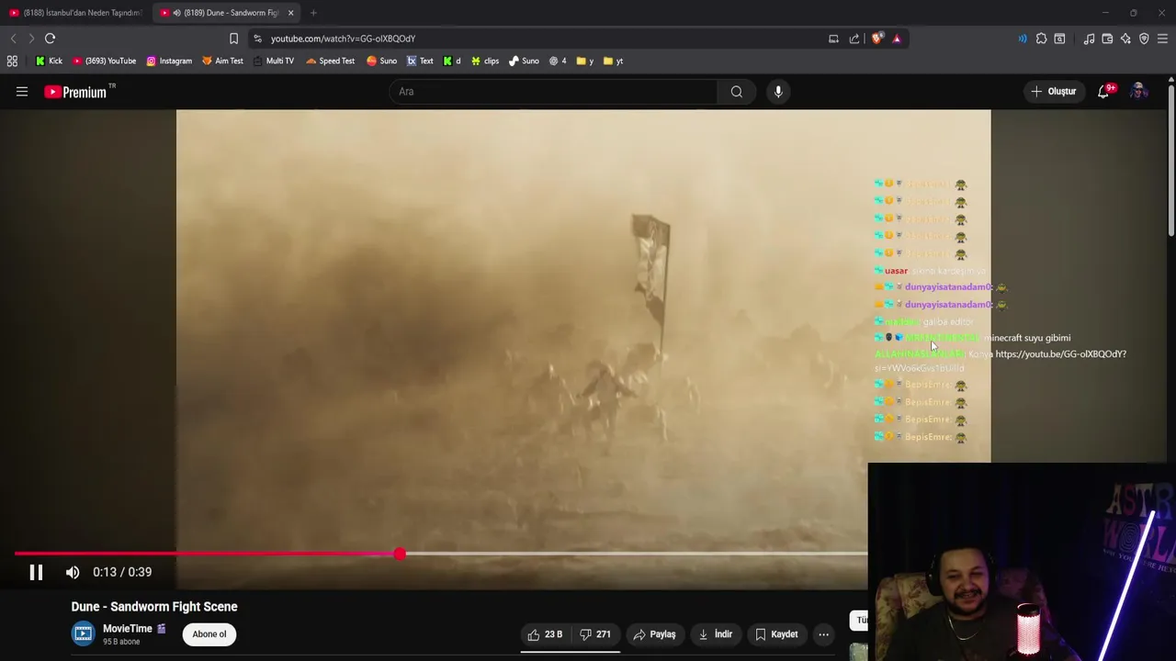Install app icon in address bar
This screenshot has height=661, width=1176.
tap(833, 39)
